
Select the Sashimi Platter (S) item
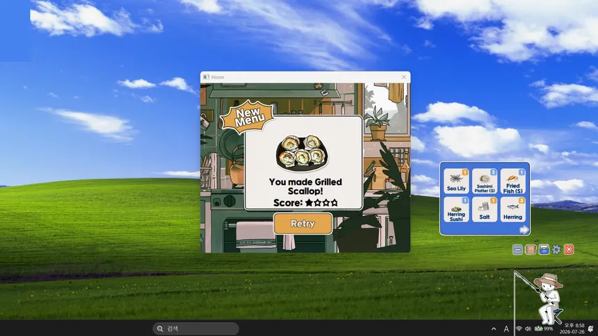point(485,181)
